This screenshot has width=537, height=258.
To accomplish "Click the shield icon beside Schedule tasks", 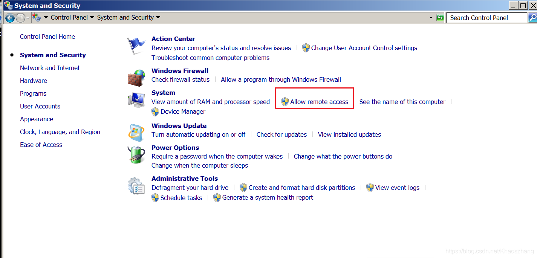I will coord(155,198).
